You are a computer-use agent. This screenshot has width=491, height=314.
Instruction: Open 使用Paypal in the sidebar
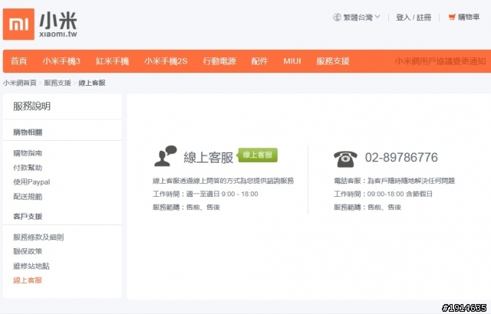pyautogui.click(x=31, y=182)
